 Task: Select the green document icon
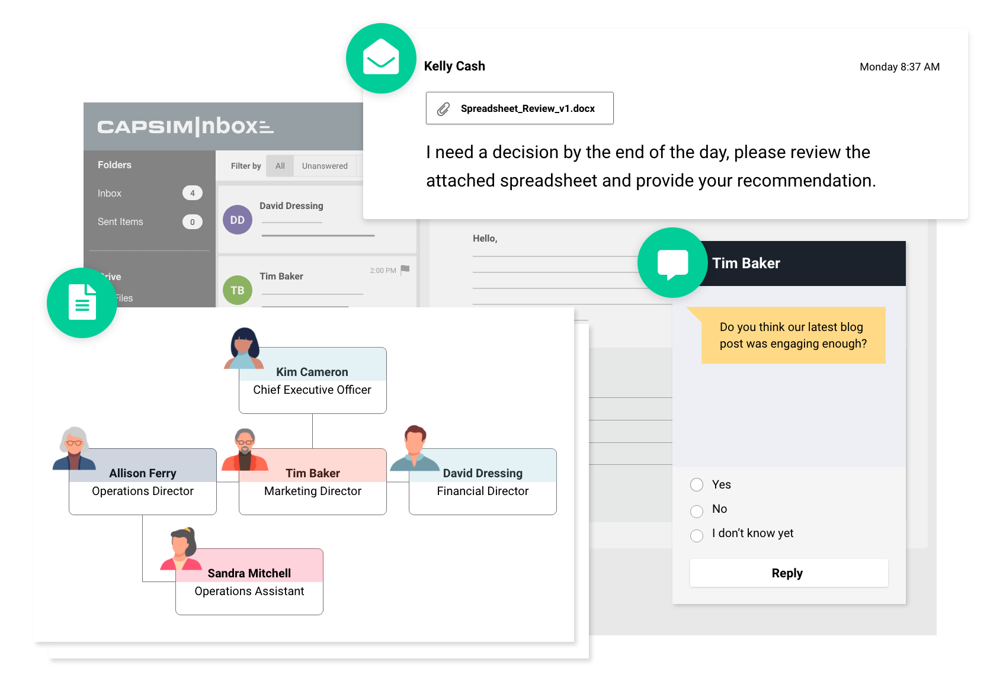click(x=82, y=303)
